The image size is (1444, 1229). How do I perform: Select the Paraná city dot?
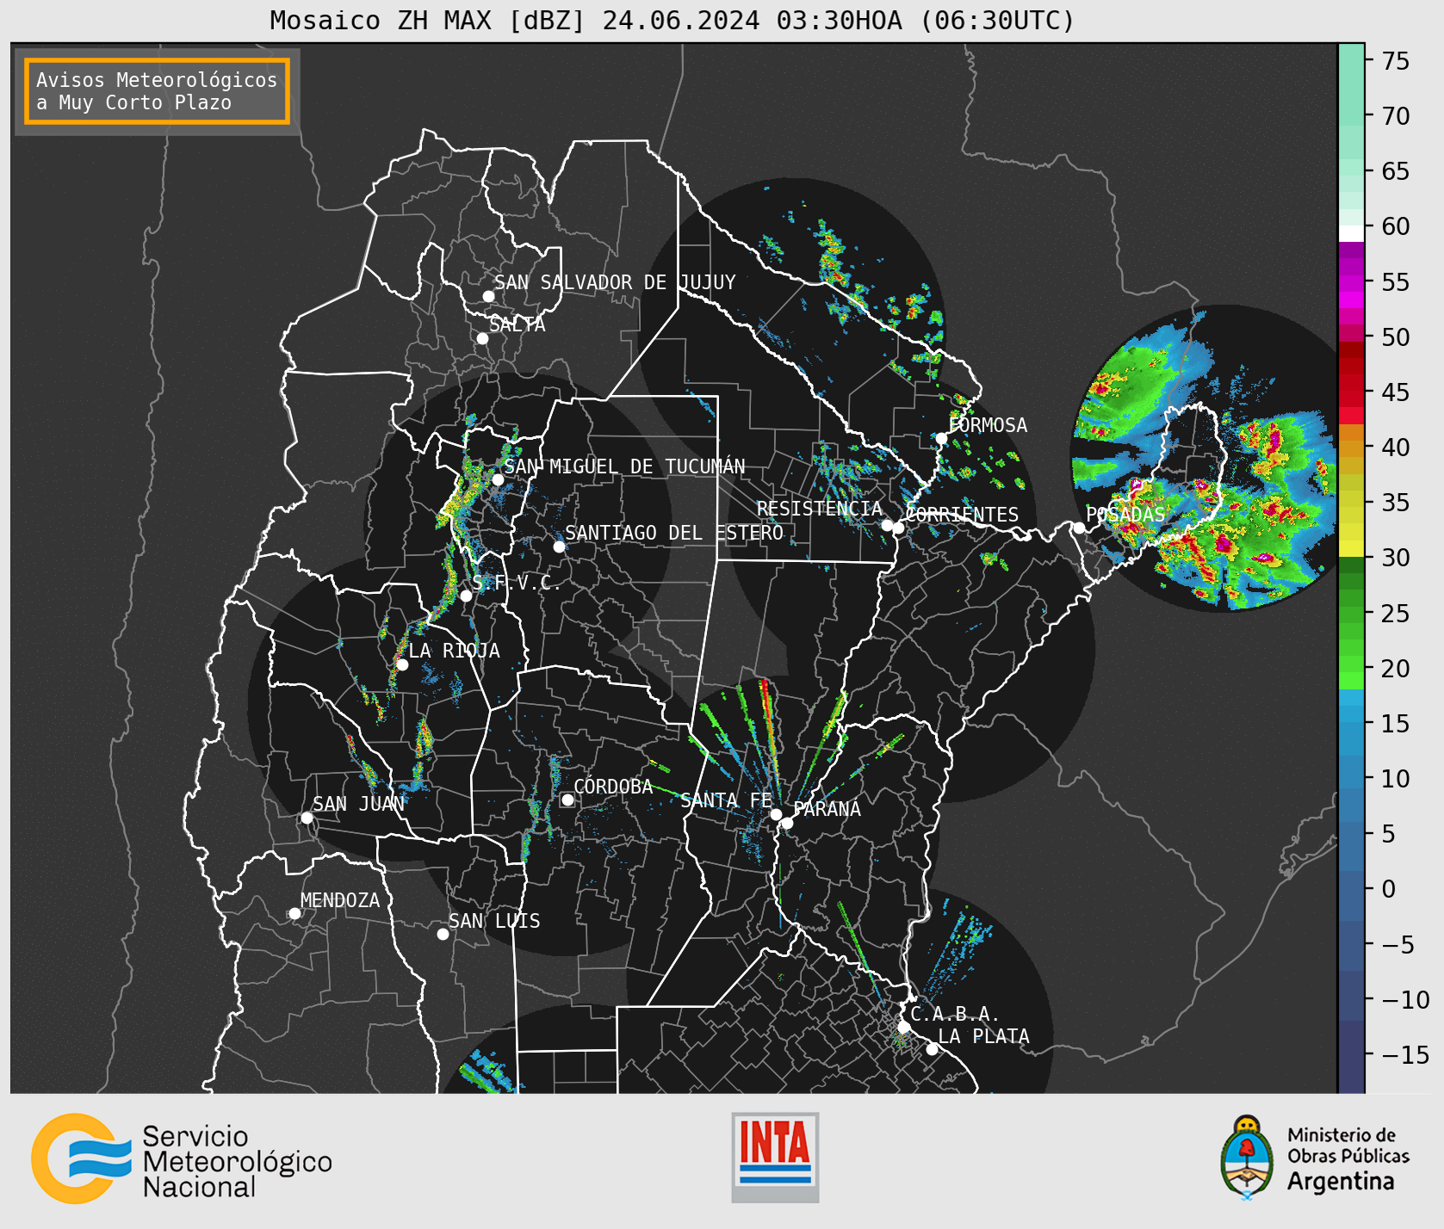point(787,823)
